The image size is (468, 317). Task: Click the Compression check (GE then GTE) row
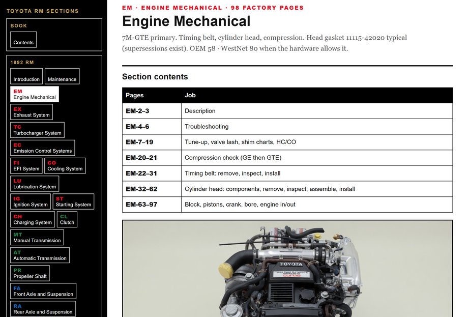317,158
